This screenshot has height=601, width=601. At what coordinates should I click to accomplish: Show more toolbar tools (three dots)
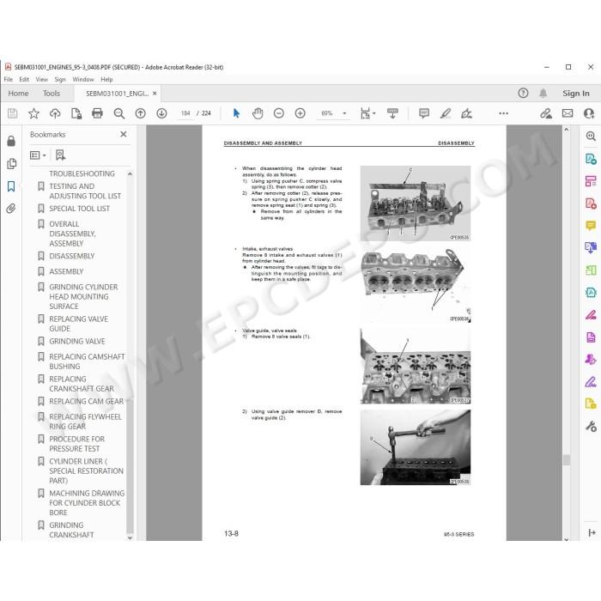click(x=504, y=113)
